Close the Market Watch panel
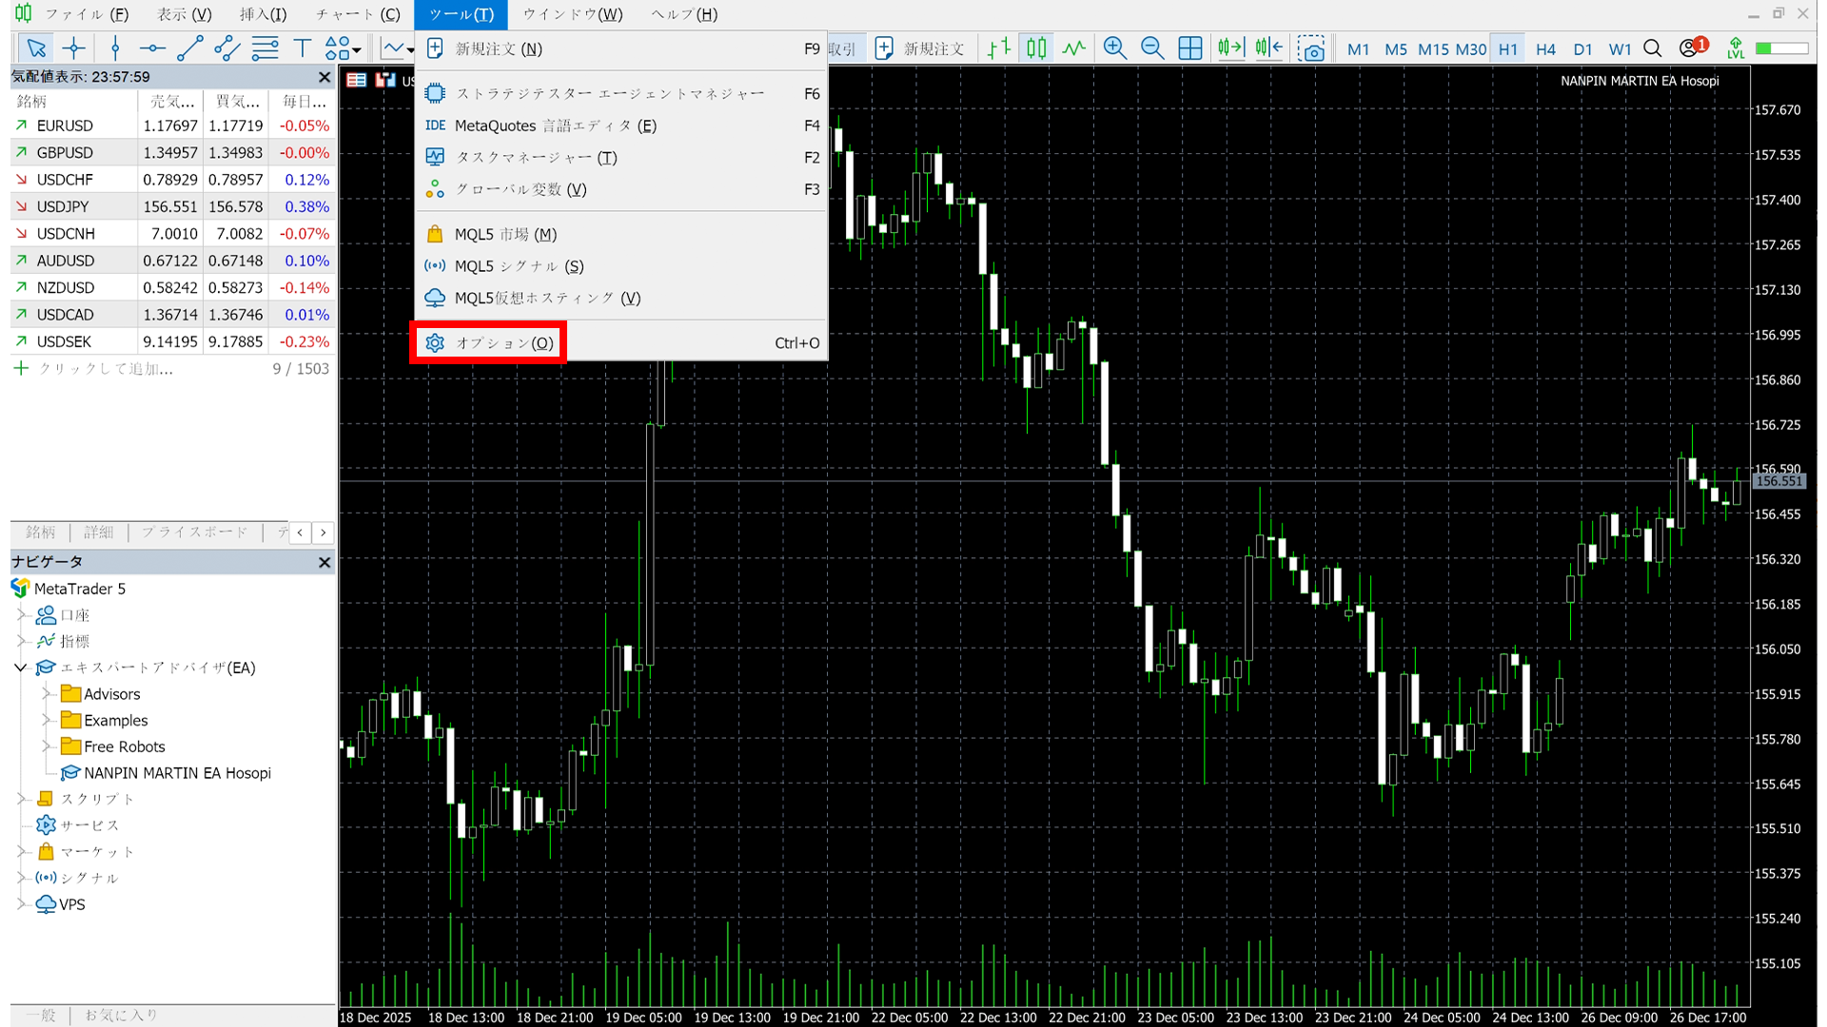The height and width of the screenshot is (1027, 1827). 324,77
